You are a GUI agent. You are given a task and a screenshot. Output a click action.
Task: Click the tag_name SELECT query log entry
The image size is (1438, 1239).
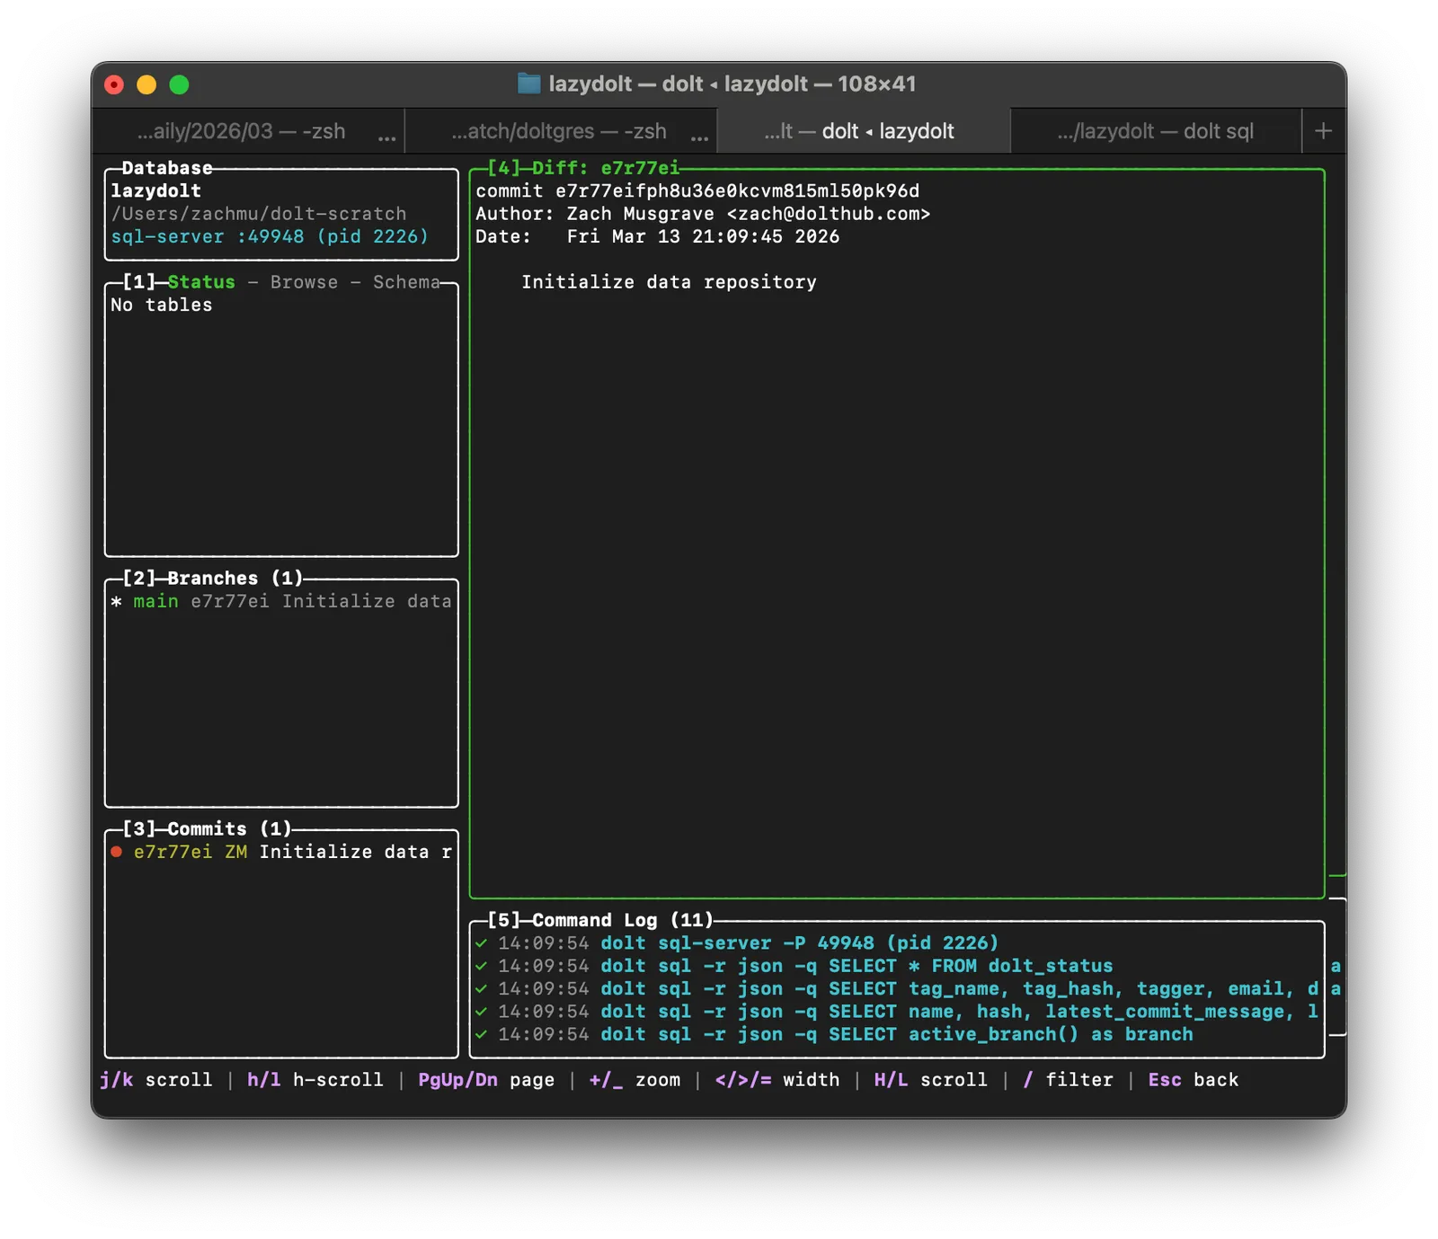pyautogui.click(x=899, y=988)
